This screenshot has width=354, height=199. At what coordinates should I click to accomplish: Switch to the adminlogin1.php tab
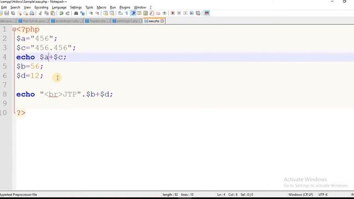point(127,21)
